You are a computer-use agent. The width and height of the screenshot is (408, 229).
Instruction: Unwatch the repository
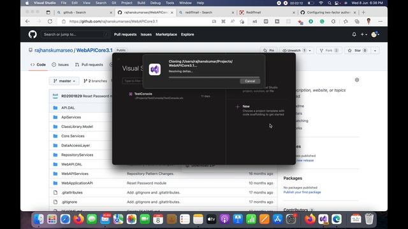click(293, 50)
